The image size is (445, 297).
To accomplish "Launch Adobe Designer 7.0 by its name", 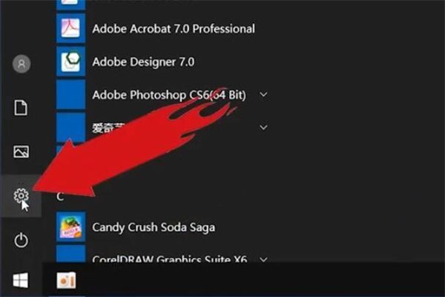I will (x=142, y=61).
